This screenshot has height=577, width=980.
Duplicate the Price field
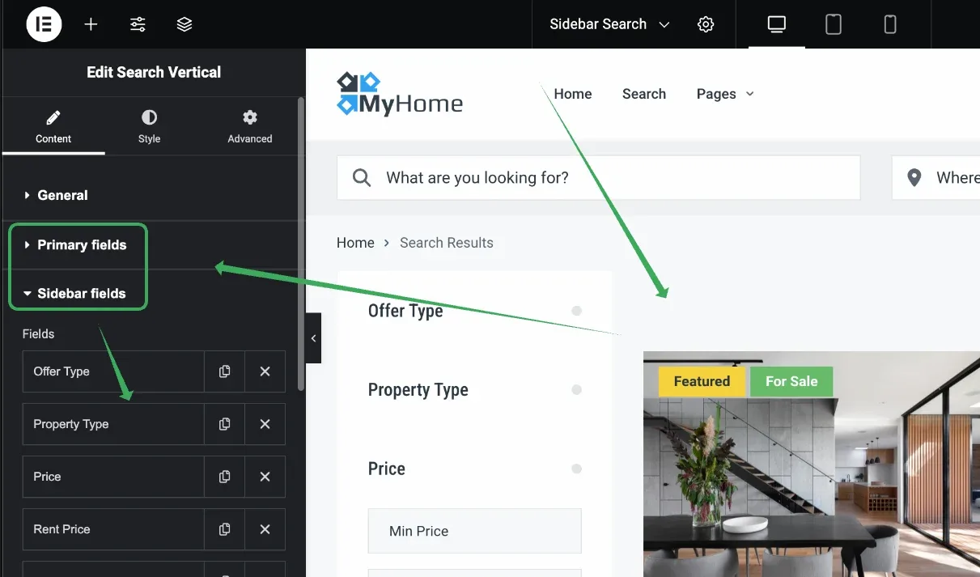point(224,477)
